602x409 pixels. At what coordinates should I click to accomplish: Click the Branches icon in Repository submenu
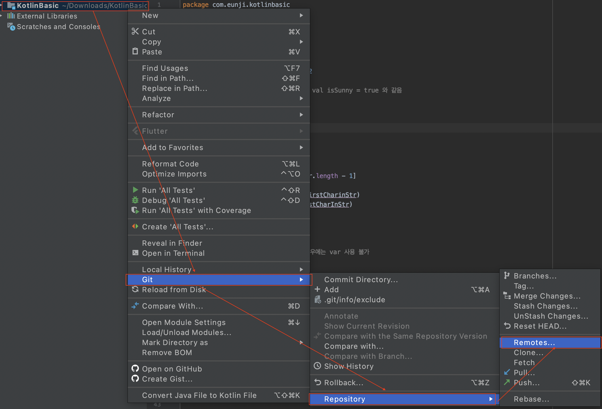[507, 276]
